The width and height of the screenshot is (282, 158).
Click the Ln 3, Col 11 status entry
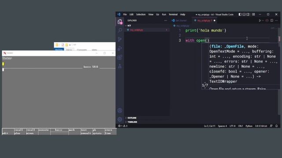click(210, 126)
